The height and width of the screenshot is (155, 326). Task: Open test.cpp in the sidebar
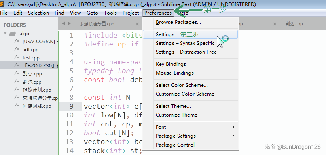(x=31, y=58)
